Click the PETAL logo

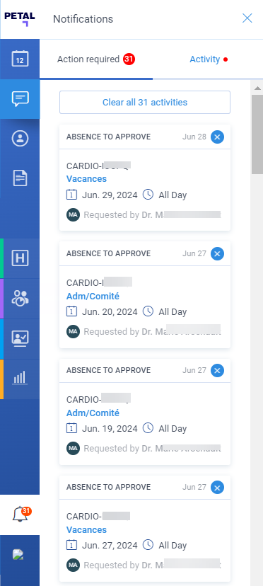coord(19,18)
